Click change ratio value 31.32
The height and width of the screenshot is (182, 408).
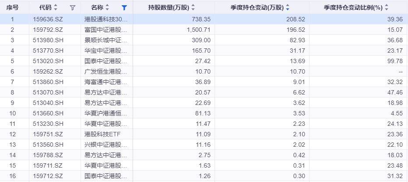click(x=395, y=176)
